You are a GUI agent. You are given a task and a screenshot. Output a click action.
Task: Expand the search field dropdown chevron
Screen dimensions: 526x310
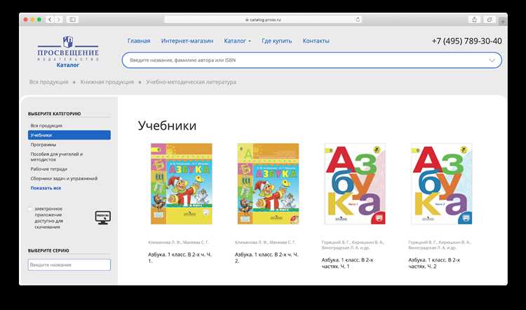pos(492,60)
